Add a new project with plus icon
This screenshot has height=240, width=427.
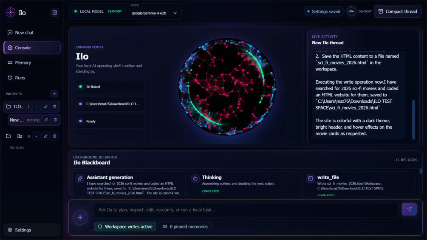pos(54,93)
